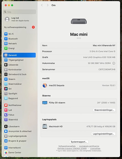Open the Skærmskåner icon

[6, 84]
